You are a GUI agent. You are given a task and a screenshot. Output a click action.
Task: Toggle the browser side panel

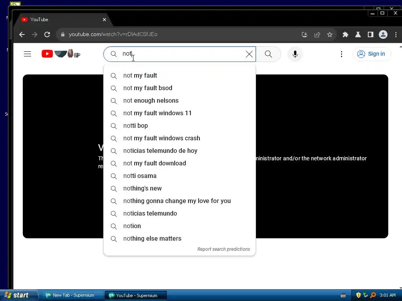pos(371,34)
